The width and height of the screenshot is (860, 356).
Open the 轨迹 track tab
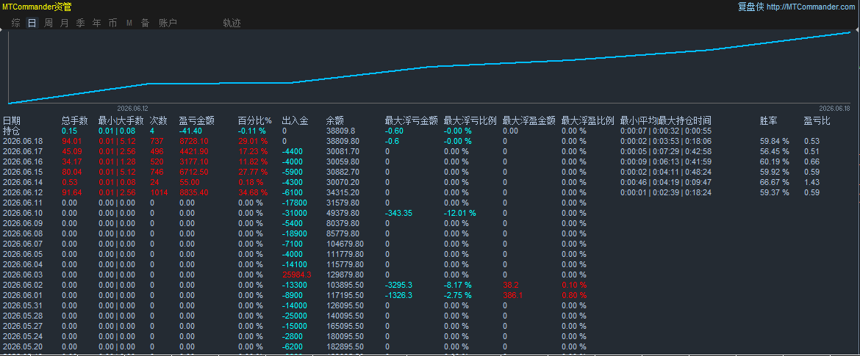pyautogui.click(x=232, y=23)
